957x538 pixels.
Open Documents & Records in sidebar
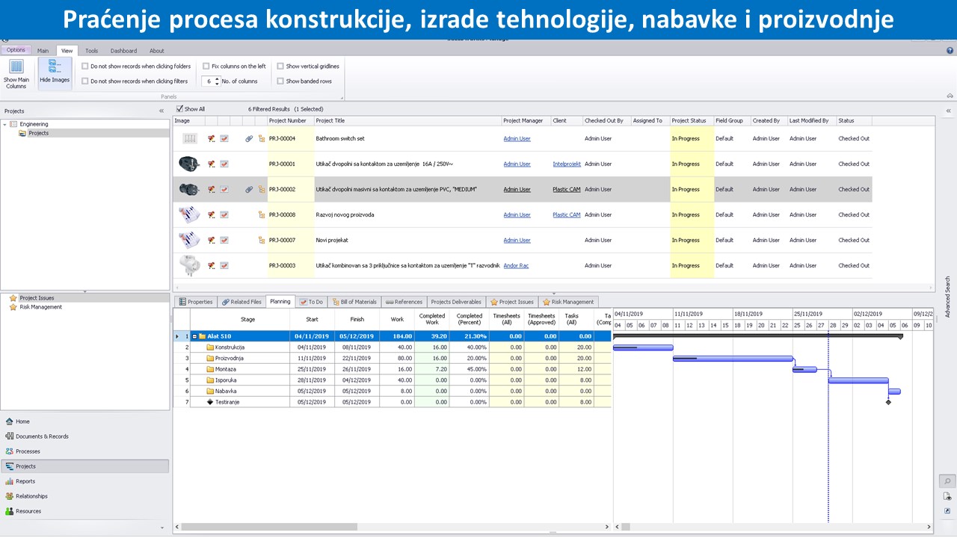(41, 436)
